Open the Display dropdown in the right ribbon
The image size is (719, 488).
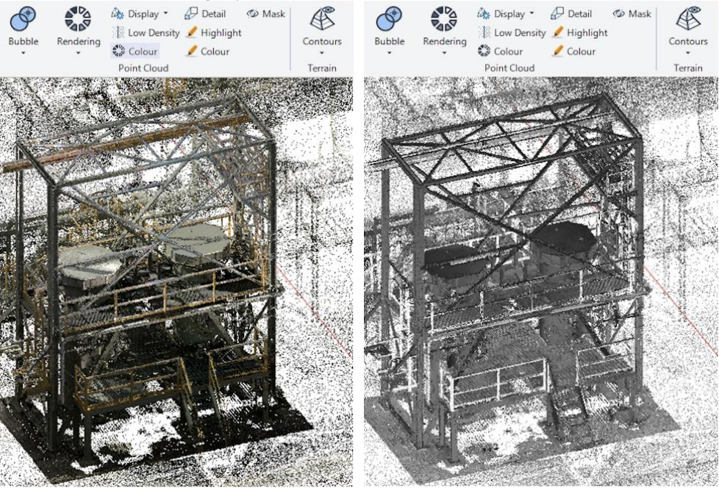point(506,13)
